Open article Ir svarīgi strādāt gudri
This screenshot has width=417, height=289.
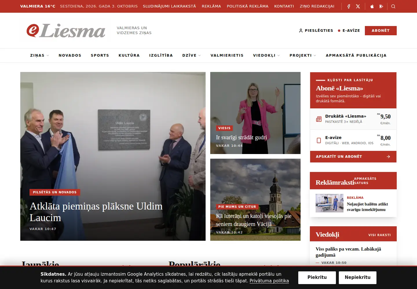point(242,138)
